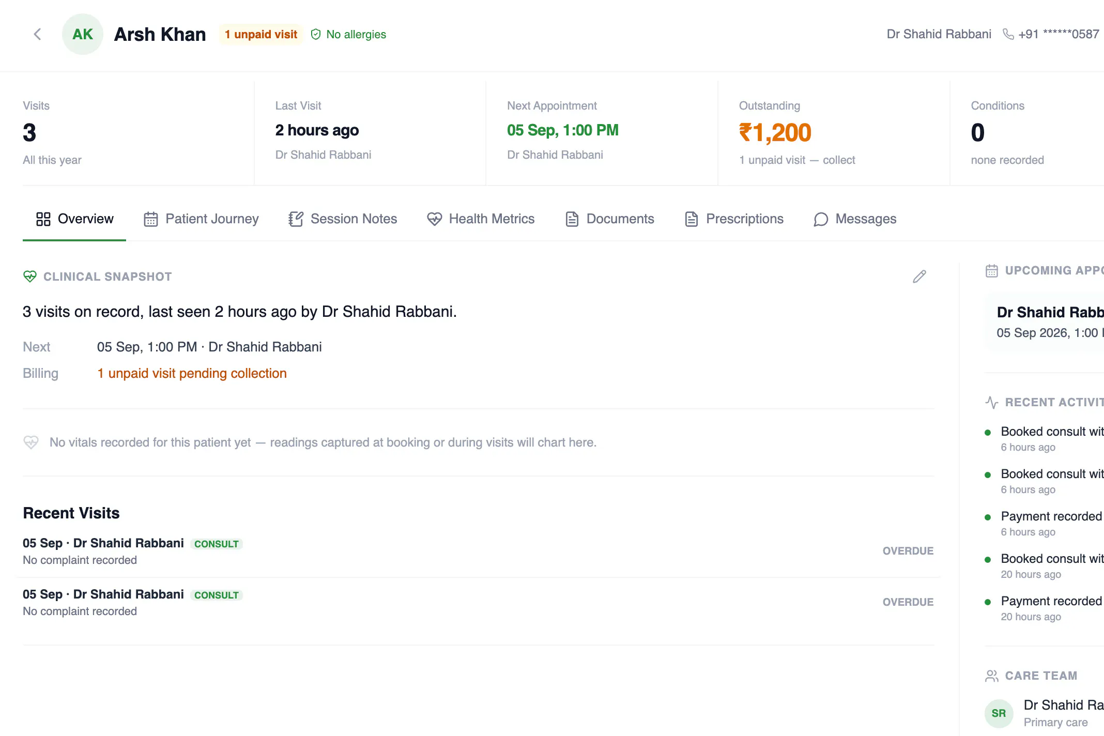Click the shield icon next to No allergies
1104x736 pixels.
click(316, 34)
